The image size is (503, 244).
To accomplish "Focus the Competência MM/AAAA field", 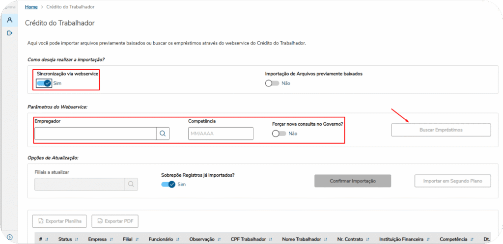I will coord(221,134).
